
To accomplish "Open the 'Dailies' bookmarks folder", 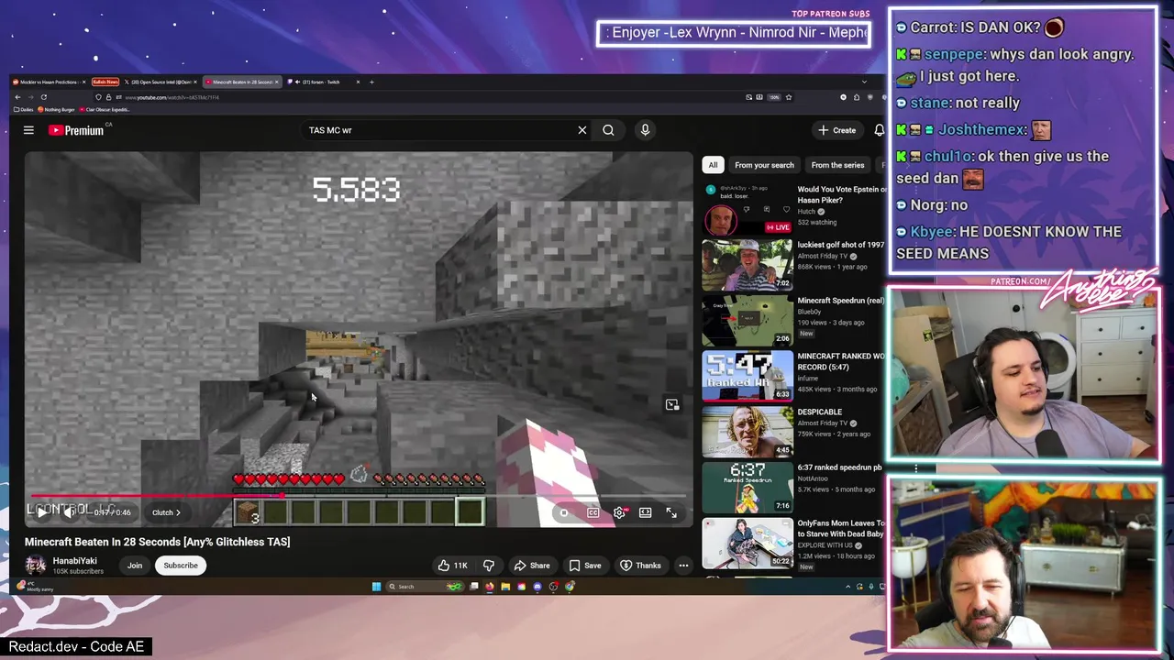I will (x=22, y=109).
